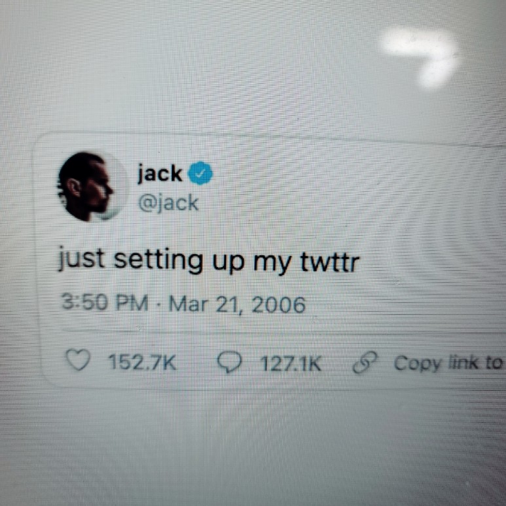The image size is (506, 506).
Task: Click the heart like icon
Action: click(x=78, y=360)
